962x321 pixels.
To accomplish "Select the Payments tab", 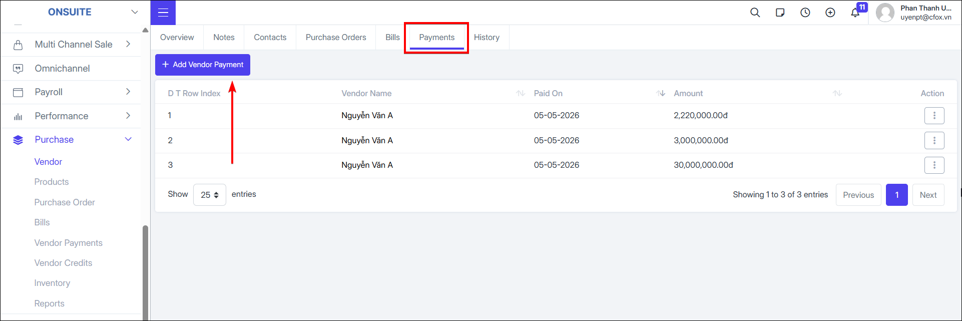I will tap(437, 38).
